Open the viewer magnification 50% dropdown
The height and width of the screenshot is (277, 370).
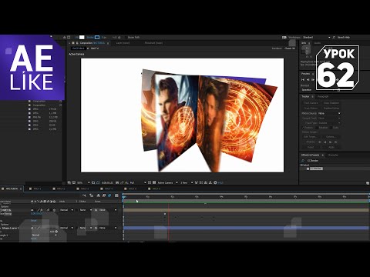point(83,182)
